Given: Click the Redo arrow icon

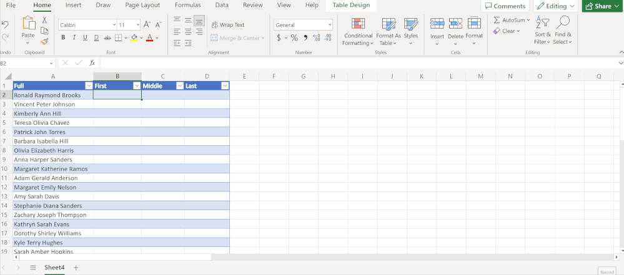Looking at the screenshot, I should coord(5,37).
